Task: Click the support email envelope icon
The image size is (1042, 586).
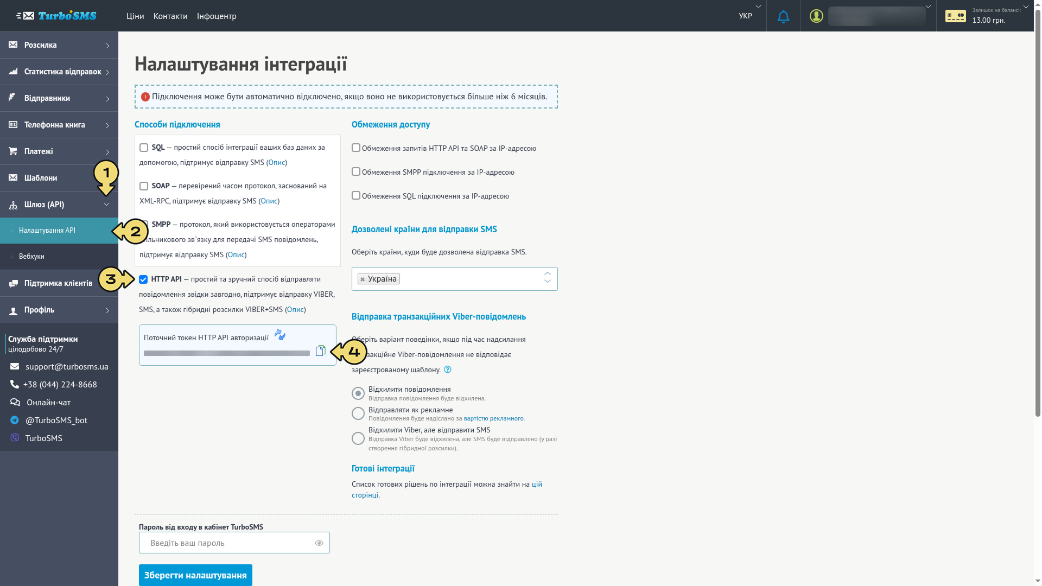Action: [x=15, y=367]
